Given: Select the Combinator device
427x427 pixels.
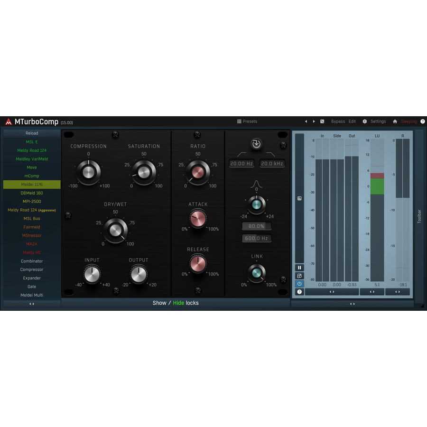Looking at the screenshot, I should [32, 261].
